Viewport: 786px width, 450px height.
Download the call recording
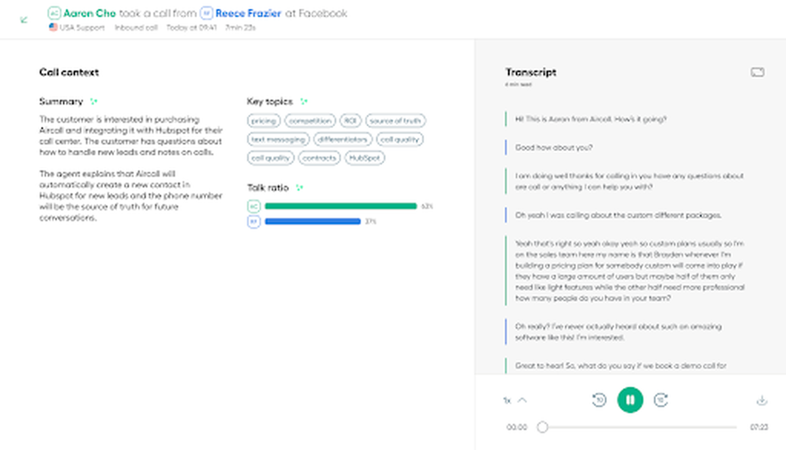[x=762, y=400]
